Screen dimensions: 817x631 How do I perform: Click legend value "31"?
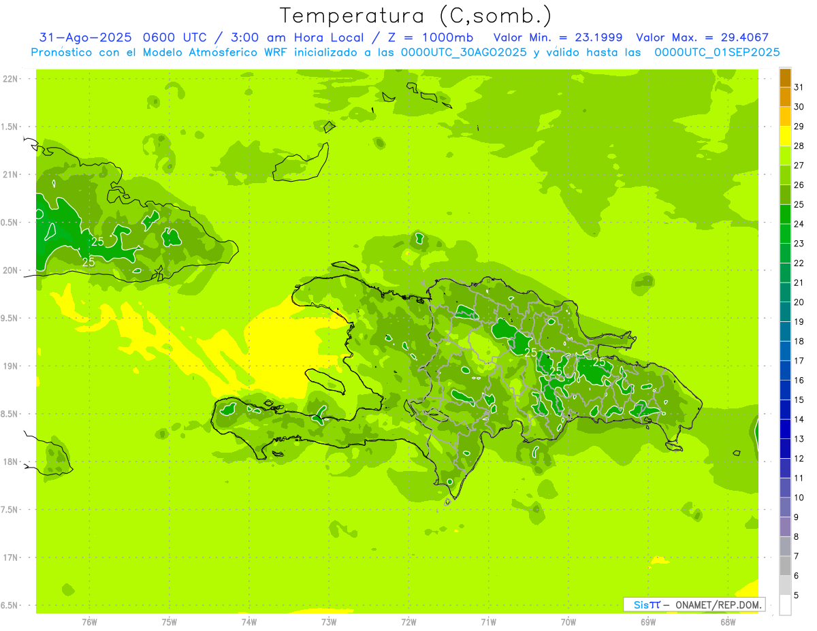[x=799, y=87]
